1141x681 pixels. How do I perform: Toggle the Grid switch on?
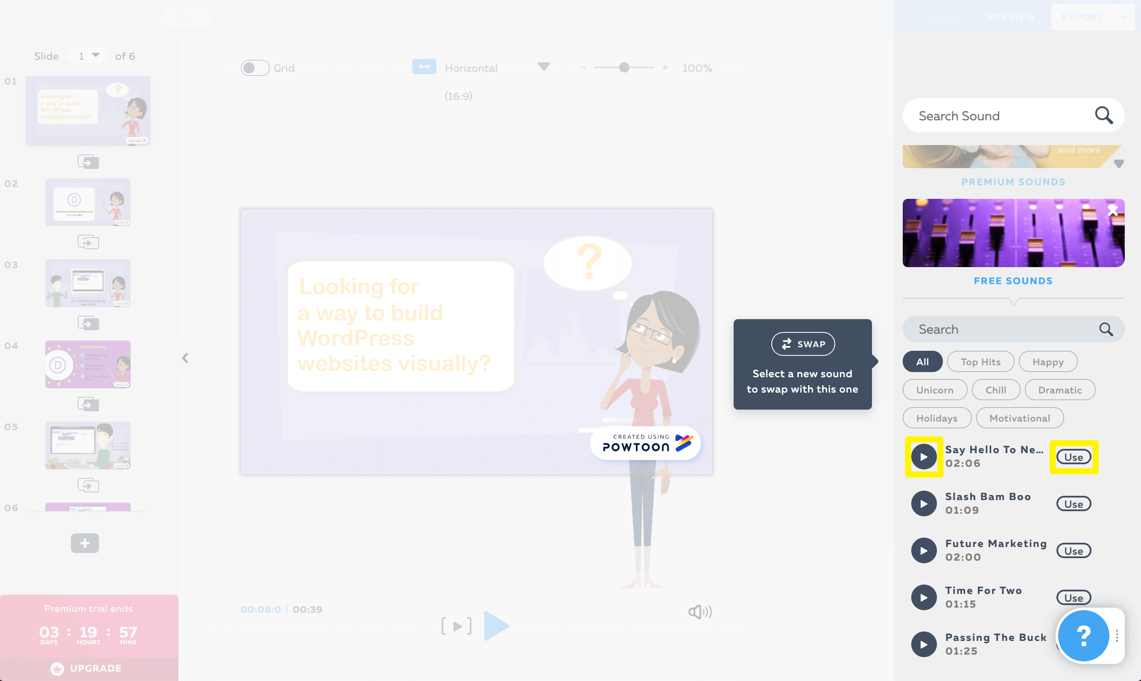coord(255,68)
